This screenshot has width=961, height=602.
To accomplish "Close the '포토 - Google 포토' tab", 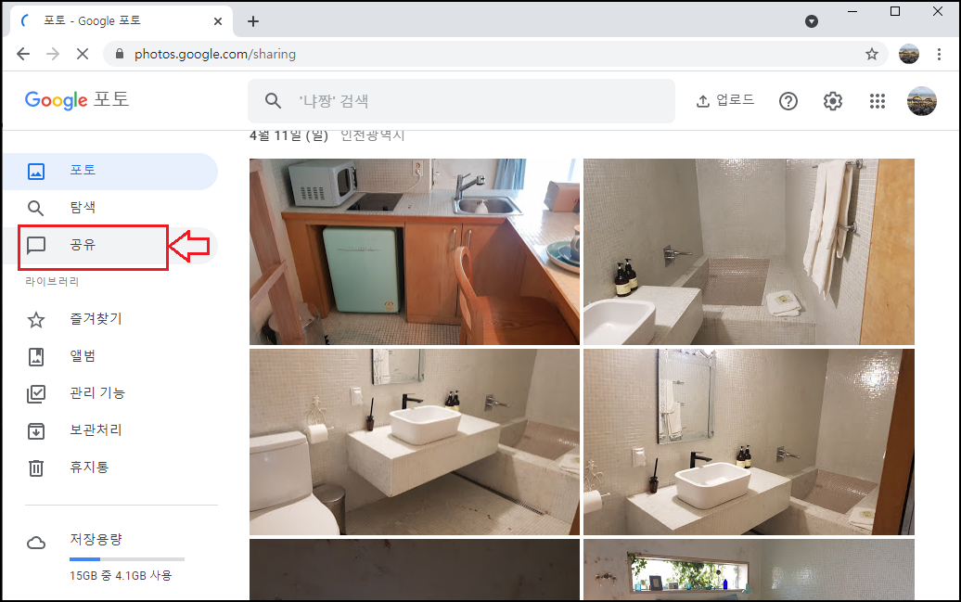I will (218, 21).
